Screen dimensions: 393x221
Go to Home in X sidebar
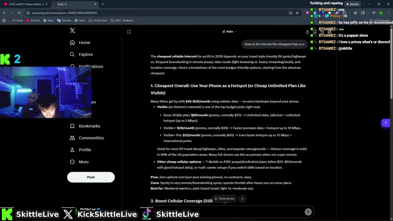pyautogui.click(x=80, y=42)
